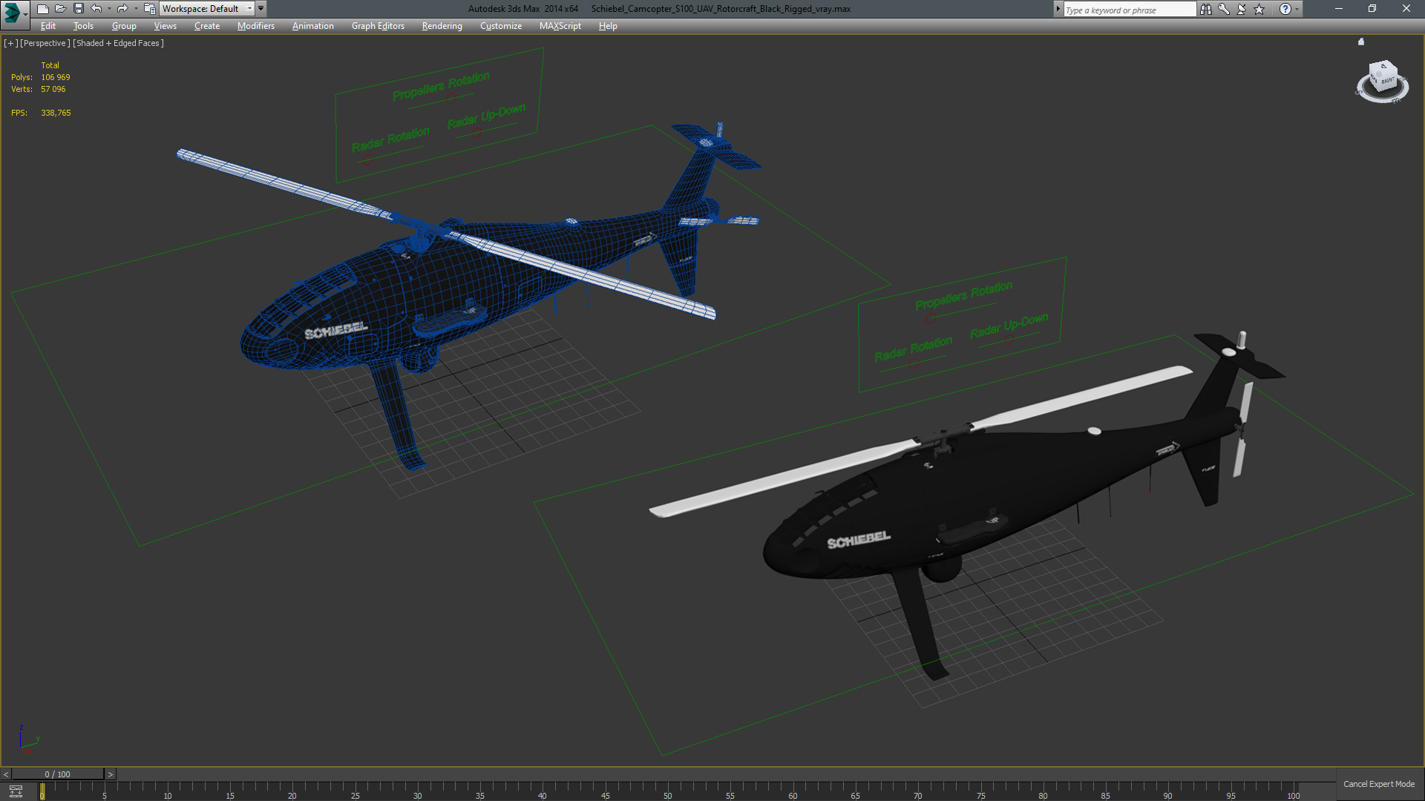Viewport: 1425px width, 801px height.
Task: Click the Favorites star icon
Action: click(1259, 9)
